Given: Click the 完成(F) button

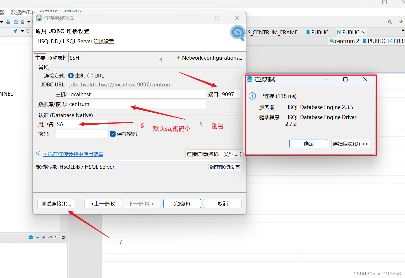Looking at the screenshot, I should pyautogui.click(x=182, y=204).
